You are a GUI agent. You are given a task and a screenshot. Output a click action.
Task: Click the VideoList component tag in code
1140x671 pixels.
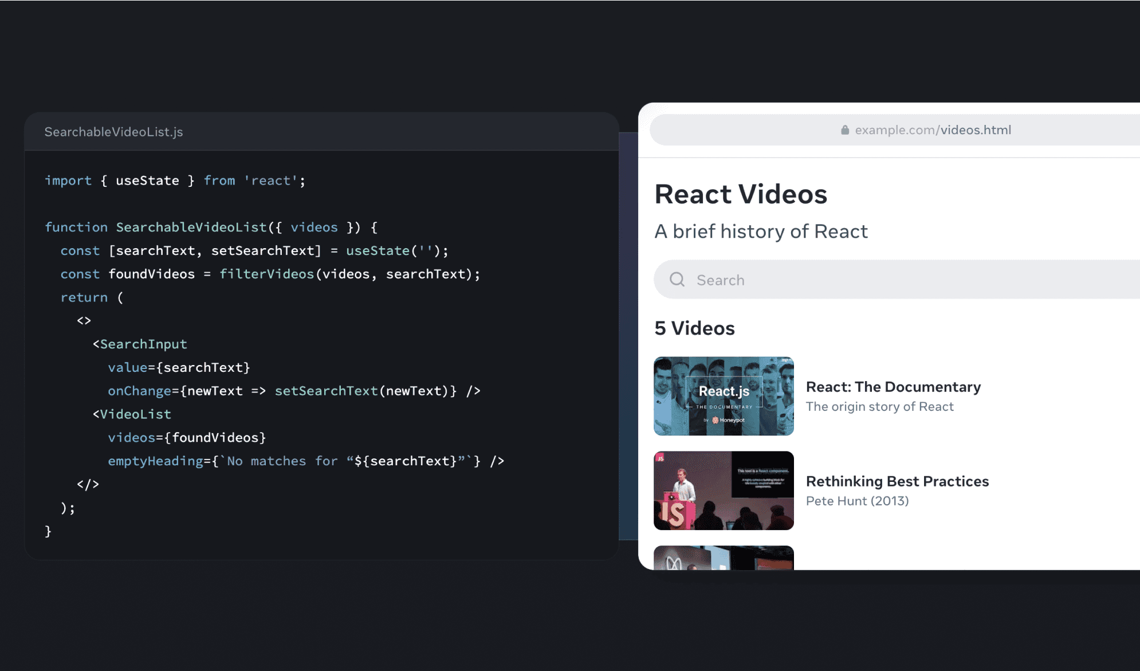point(135,414)
